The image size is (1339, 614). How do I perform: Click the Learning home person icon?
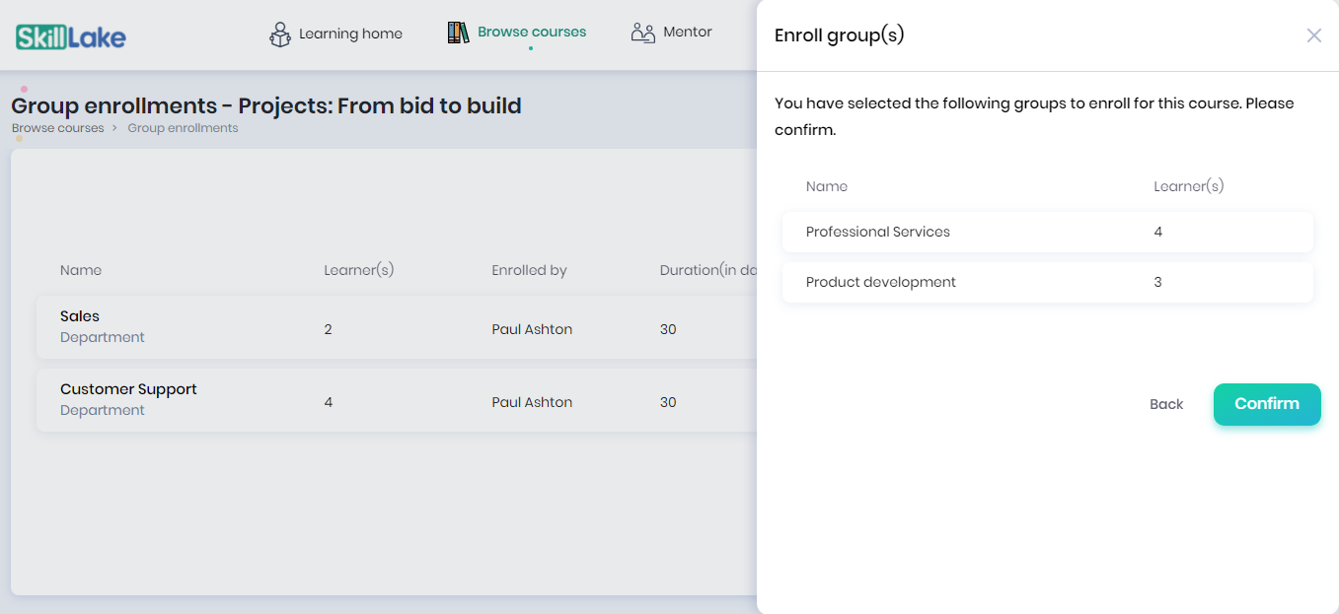pos(280,34)
